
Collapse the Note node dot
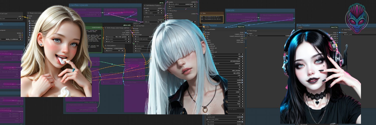[202, 13]
